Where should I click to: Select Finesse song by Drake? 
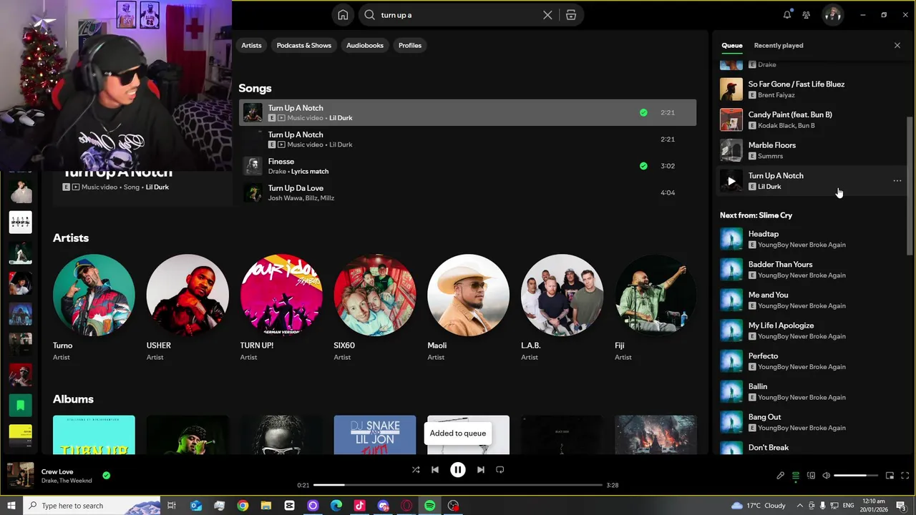[x=467, y=166]
